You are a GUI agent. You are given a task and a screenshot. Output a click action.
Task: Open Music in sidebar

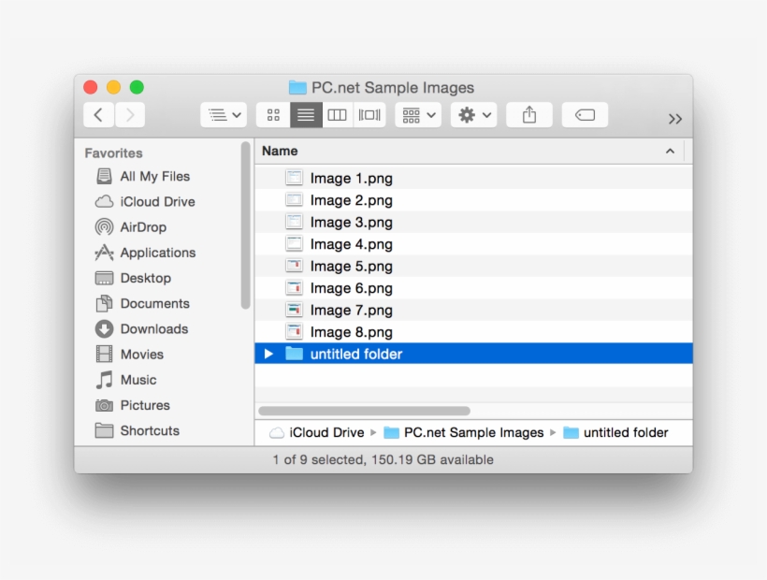tap(126, 380)
